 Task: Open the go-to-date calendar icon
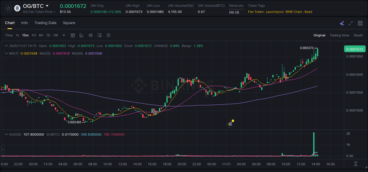(x=73, y=35)
